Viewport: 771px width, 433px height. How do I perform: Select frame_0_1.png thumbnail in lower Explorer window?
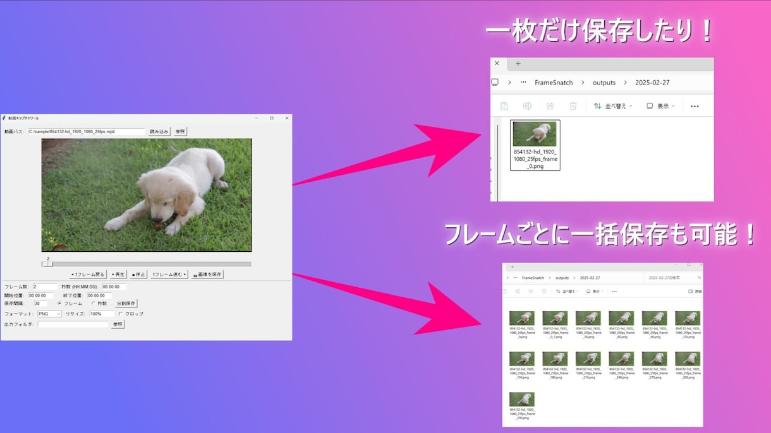(555, 318)
